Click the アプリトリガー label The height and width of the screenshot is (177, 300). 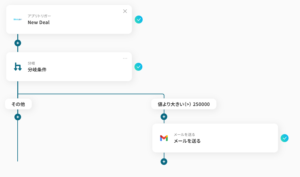click(x=39, y=16)
